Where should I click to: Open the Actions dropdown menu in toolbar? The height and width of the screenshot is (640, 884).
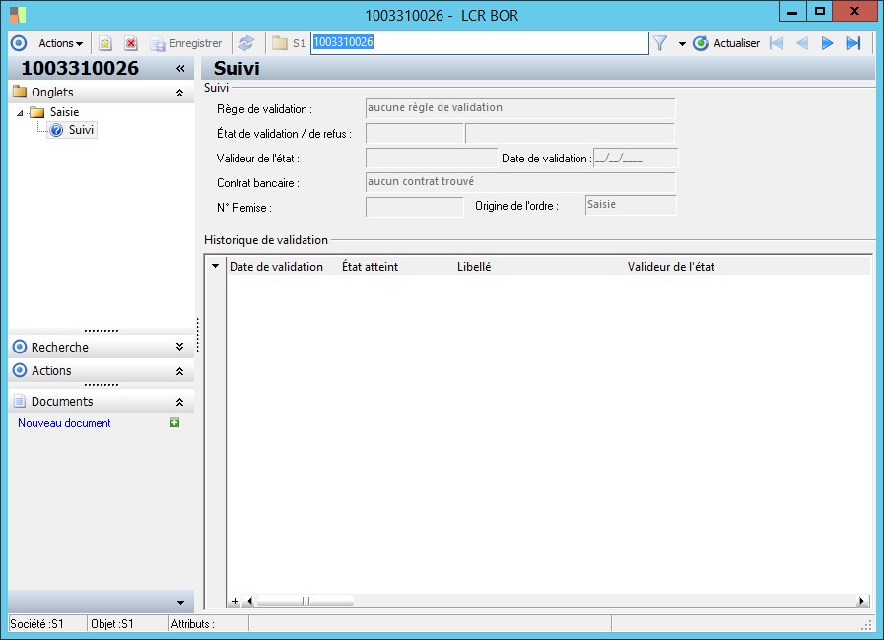pyautogui.click(x=60, y=43)
